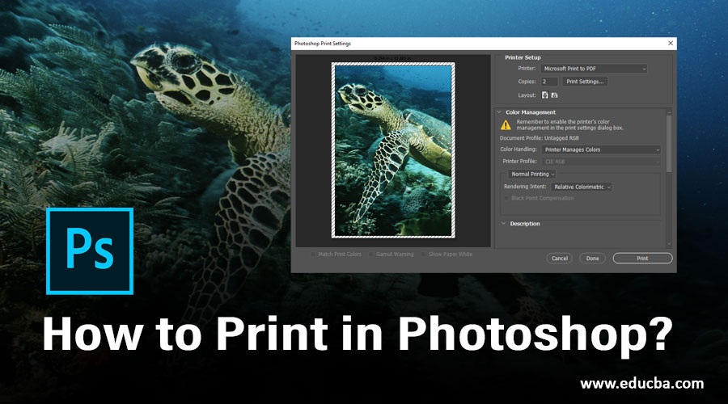Collapse the Color Management section
The image size is (728, 404).
(x=500, y=112)
